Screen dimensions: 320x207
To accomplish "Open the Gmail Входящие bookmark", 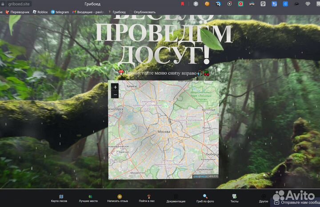I will click(88, 12).
